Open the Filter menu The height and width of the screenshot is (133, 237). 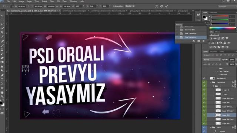(52, 1)
